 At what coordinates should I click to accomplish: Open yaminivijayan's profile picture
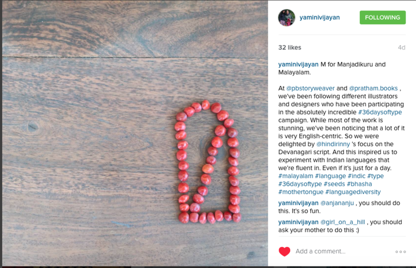tap(287, 18)
